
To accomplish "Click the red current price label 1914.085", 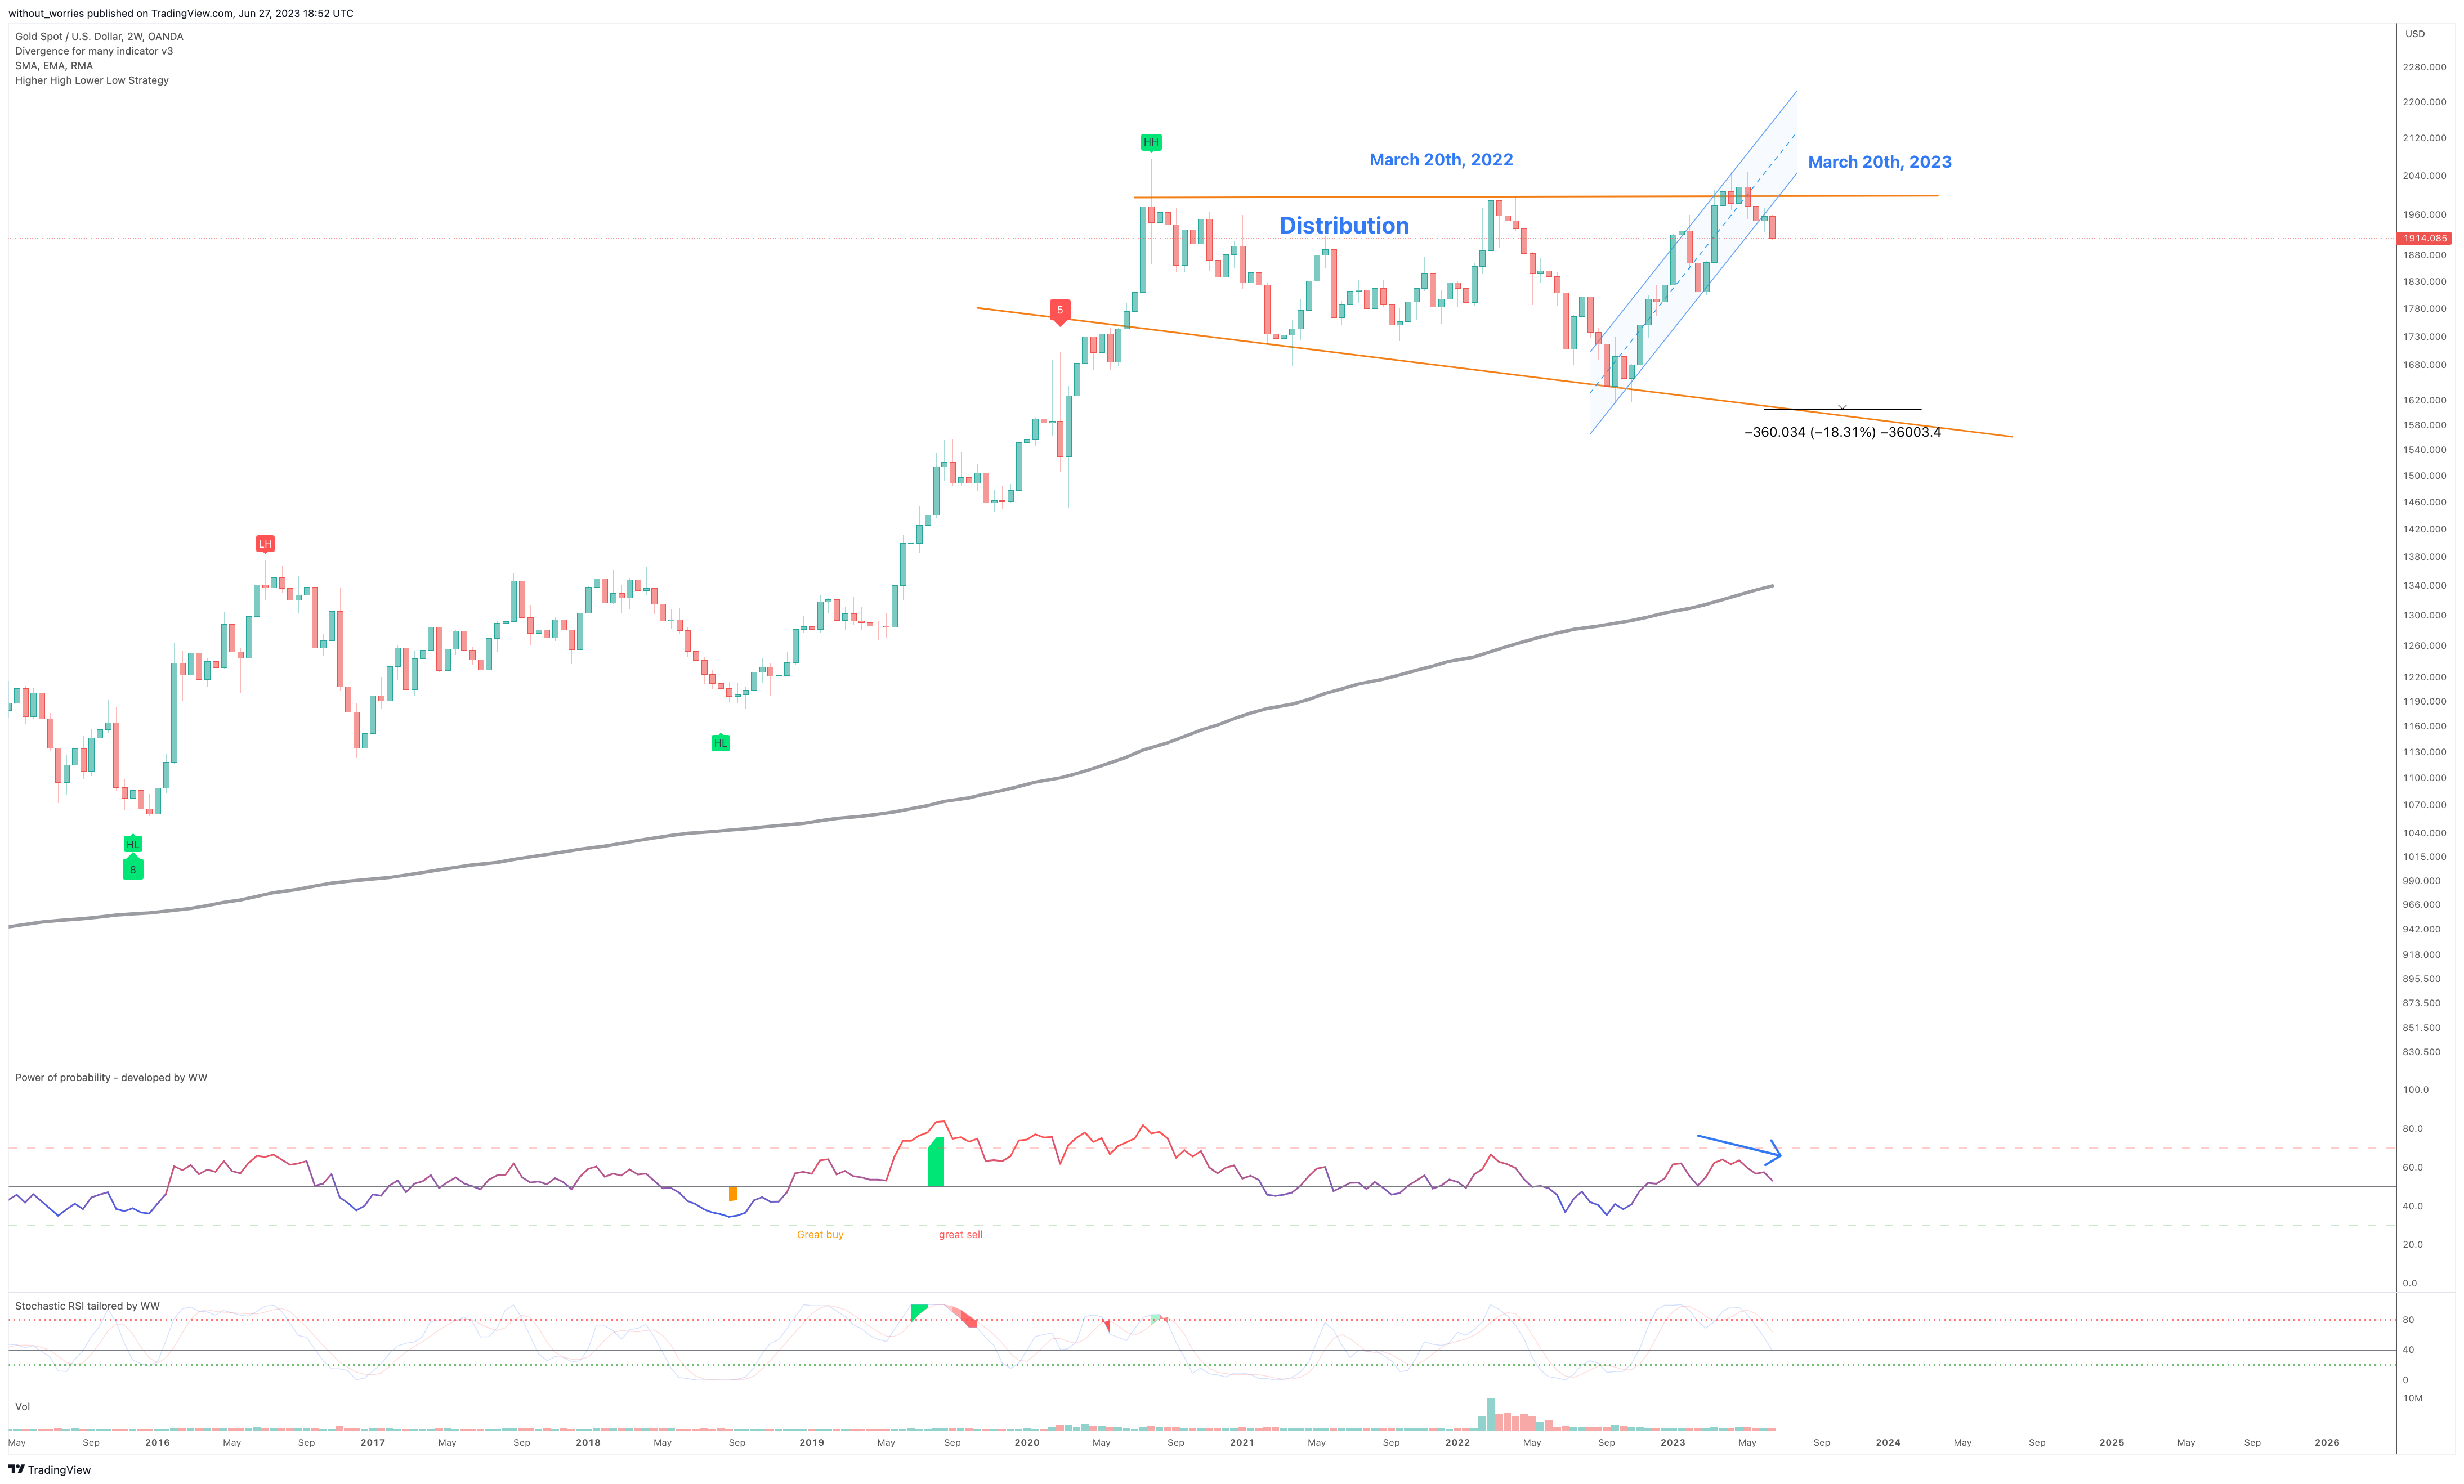I will coord(2425,238).
